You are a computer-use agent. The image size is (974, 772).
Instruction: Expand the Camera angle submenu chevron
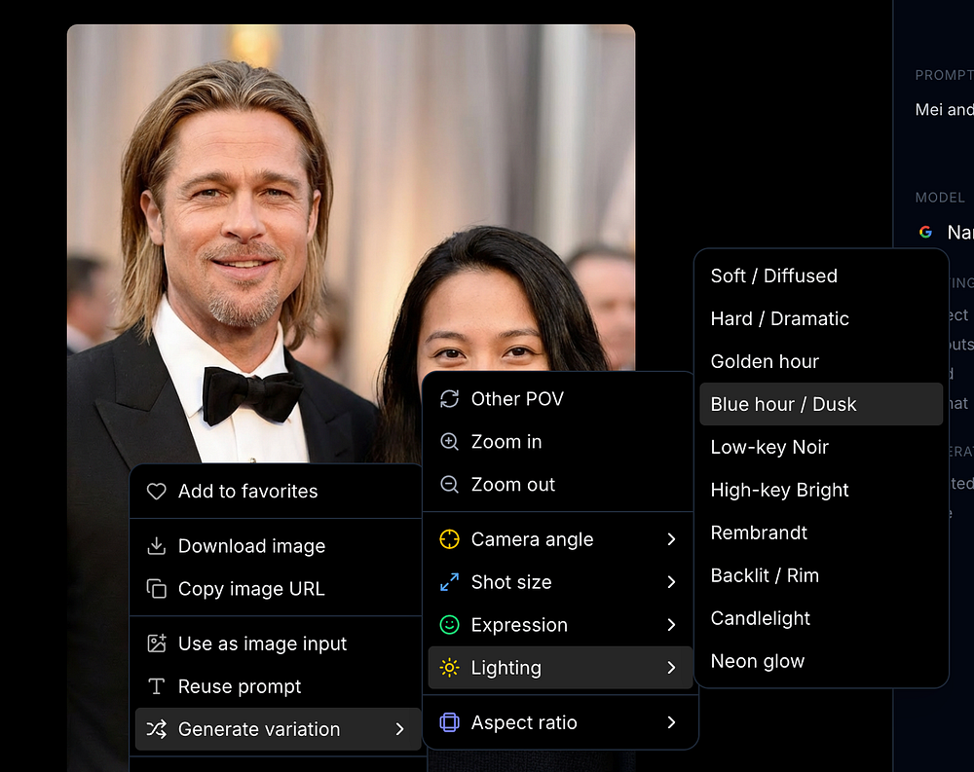pyautogui.click(x=671, y=539)
